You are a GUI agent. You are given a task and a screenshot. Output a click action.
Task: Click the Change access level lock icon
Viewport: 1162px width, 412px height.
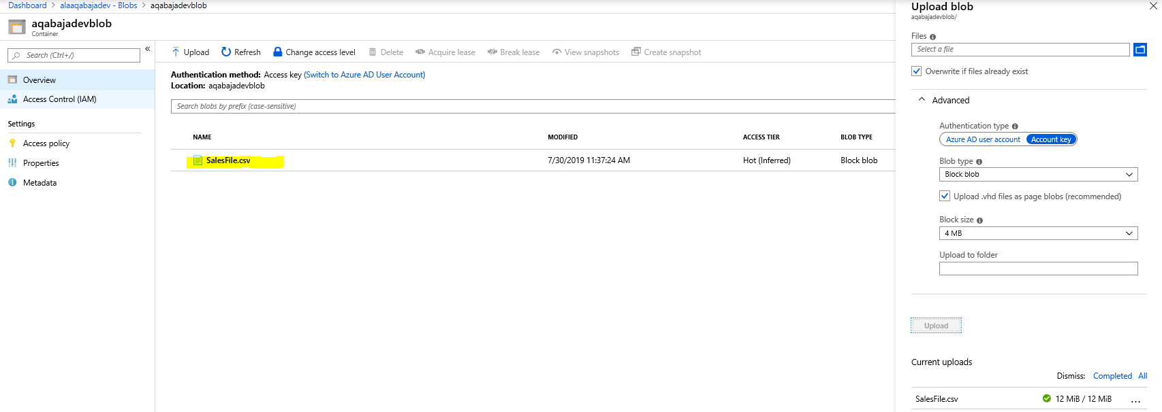(x=278, y=52)
